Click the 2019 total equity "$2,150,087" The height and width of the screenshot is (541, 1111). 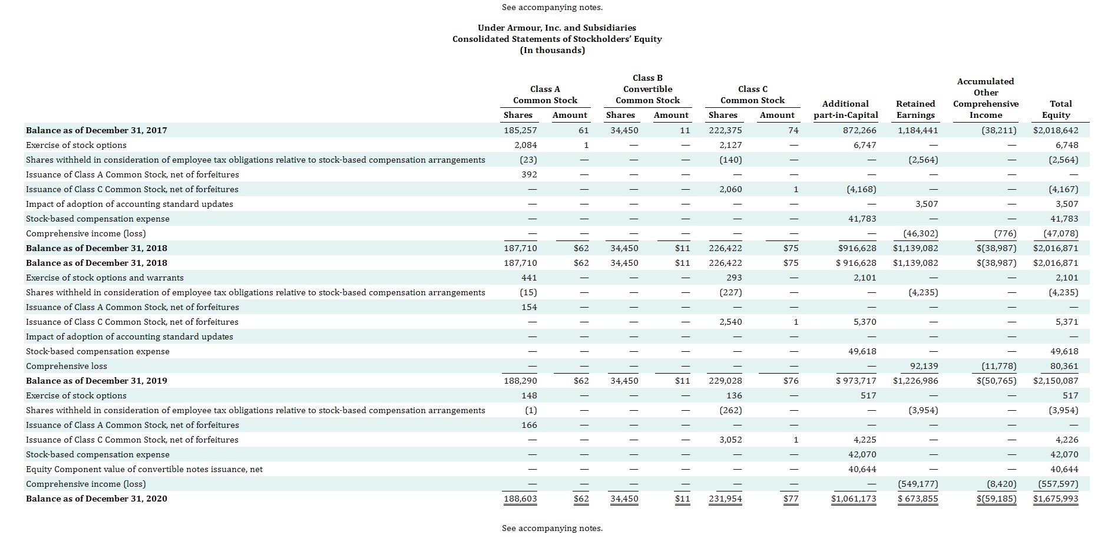point(1056,381)
